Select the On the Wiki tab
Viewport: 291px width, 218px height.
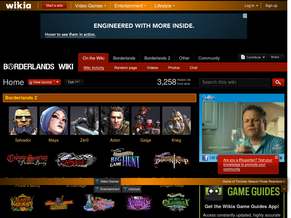pos(93,58)
